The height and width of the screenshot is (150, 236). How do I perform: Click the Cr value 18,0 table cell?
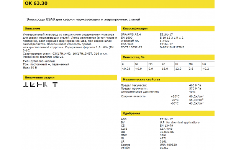point(168,69)
